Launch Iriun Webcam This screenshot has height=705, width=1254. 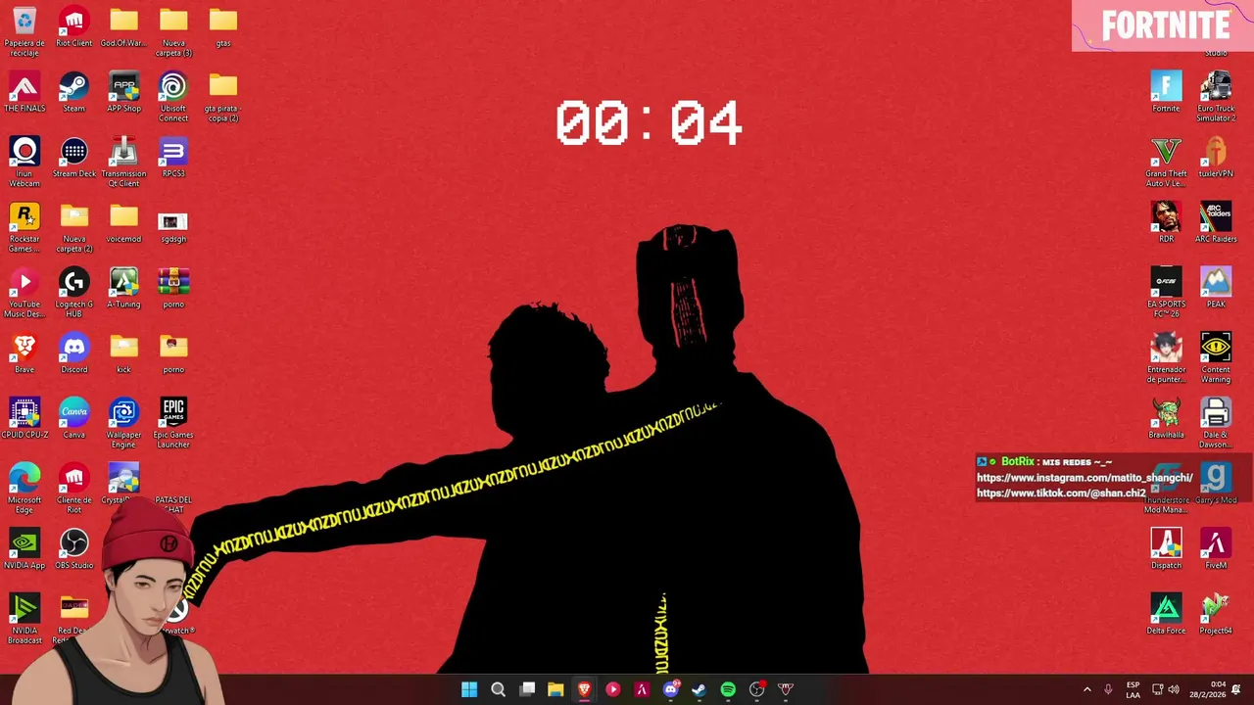click(24, 162)
